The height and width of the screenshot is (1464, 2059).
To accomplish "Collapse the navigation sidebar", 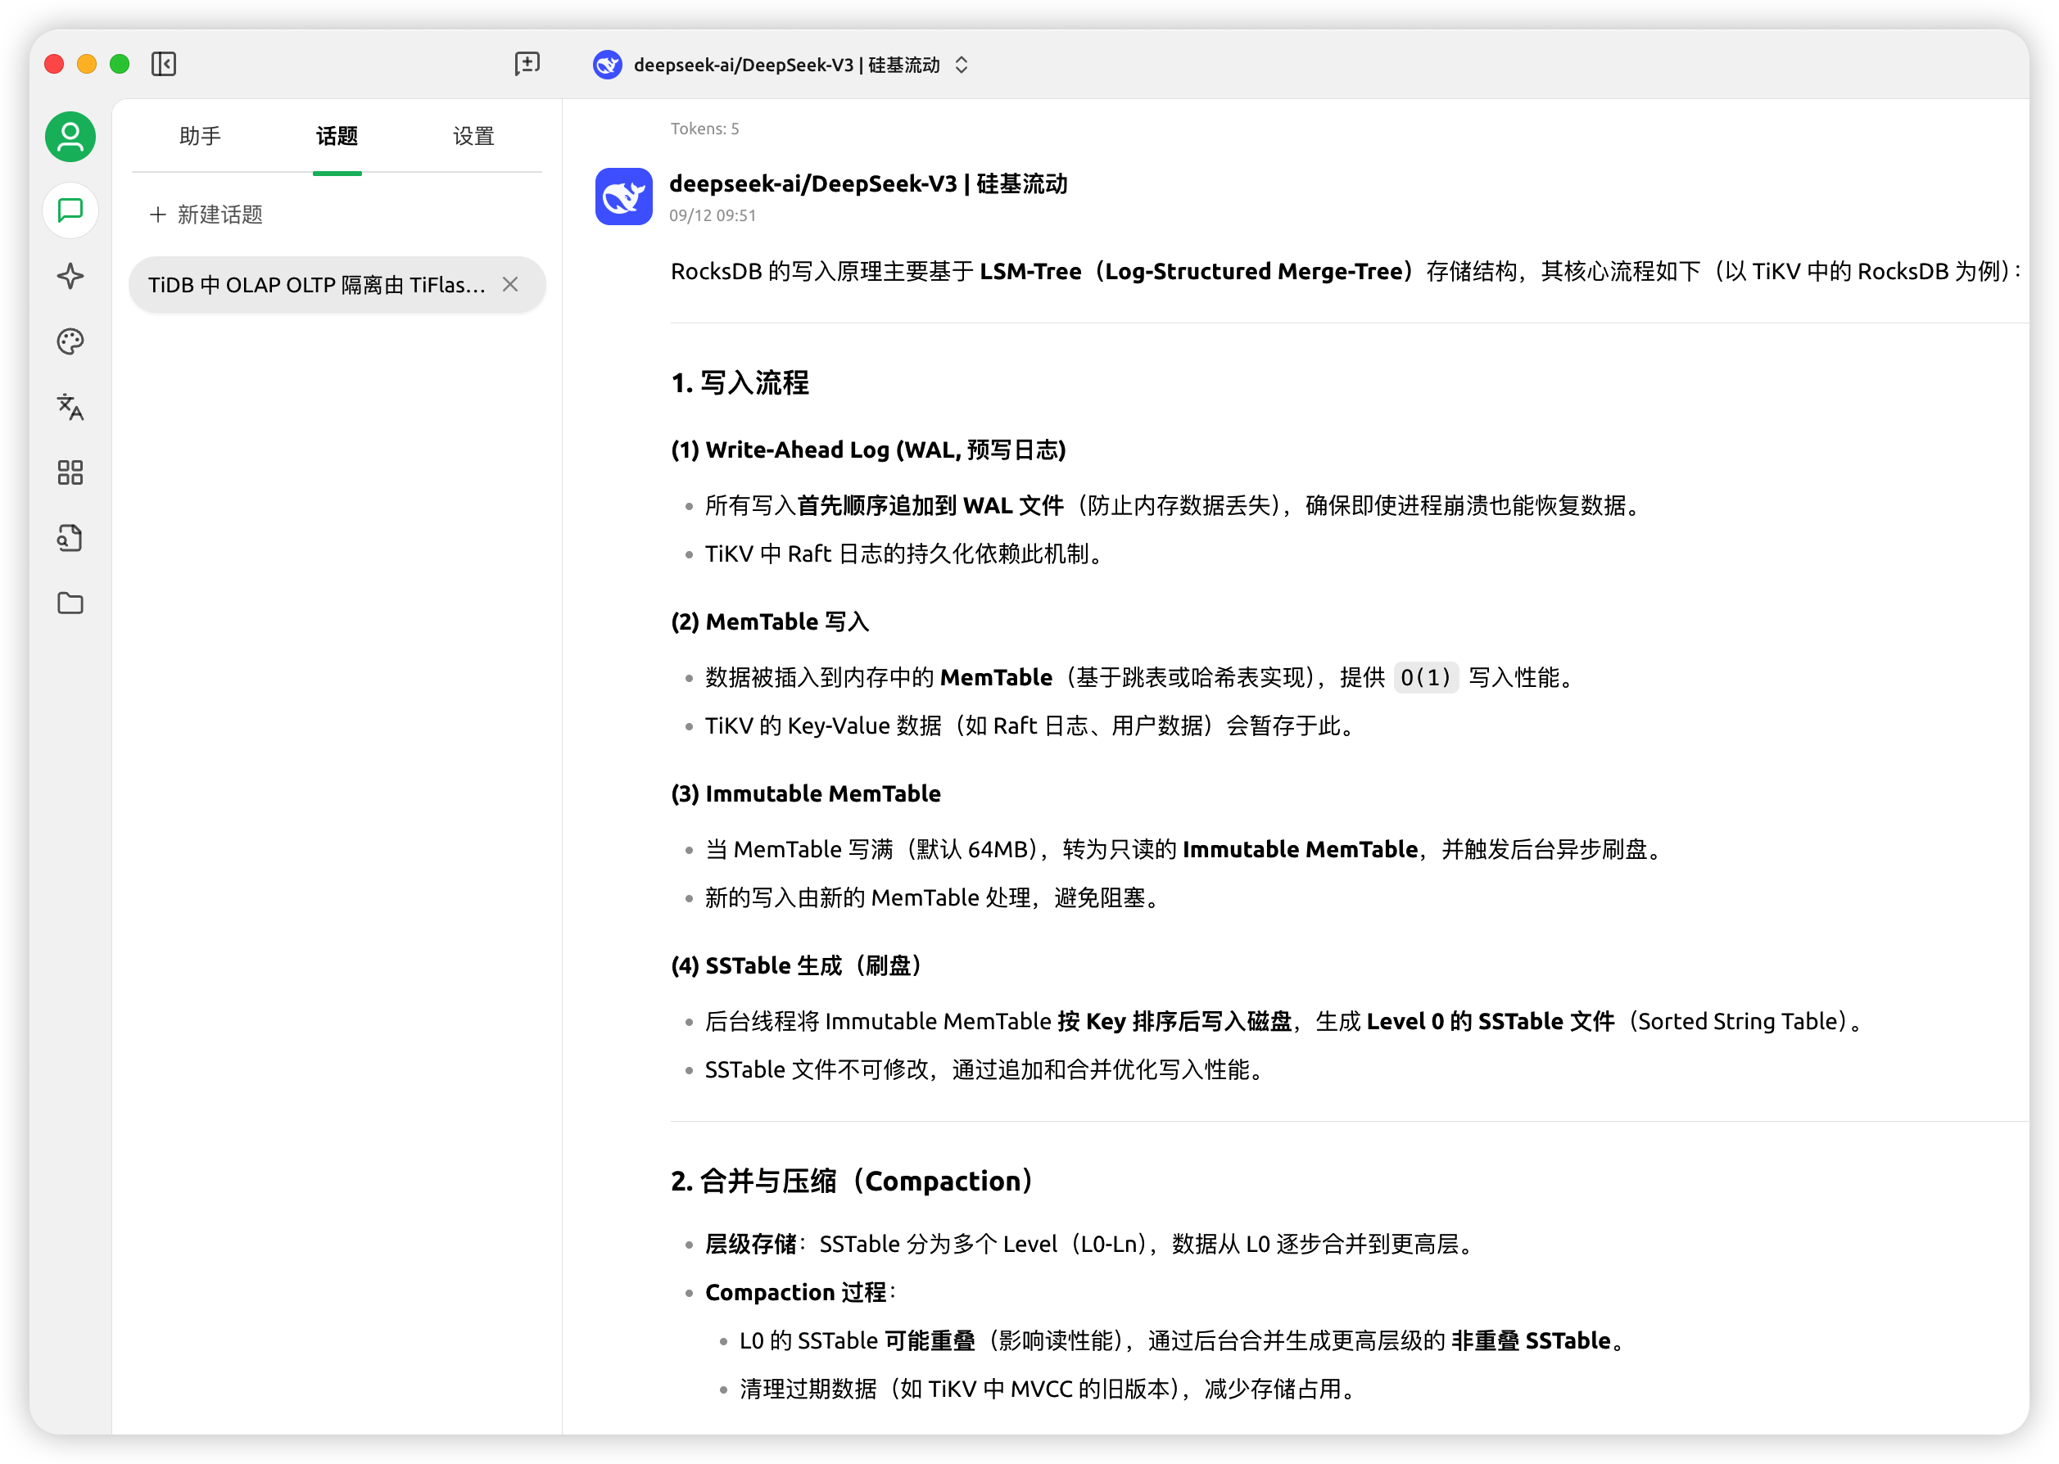I will [x=164, y=64].
